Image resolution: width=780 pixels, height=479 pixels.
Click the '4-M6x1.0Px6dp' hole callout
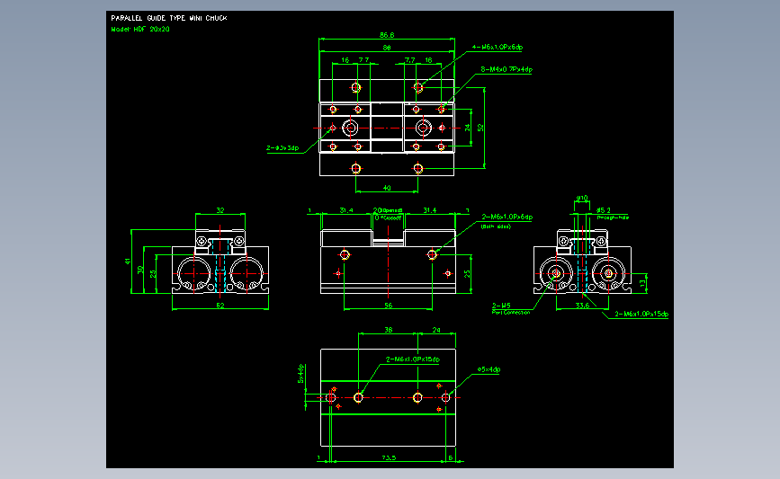click(497, 48)
